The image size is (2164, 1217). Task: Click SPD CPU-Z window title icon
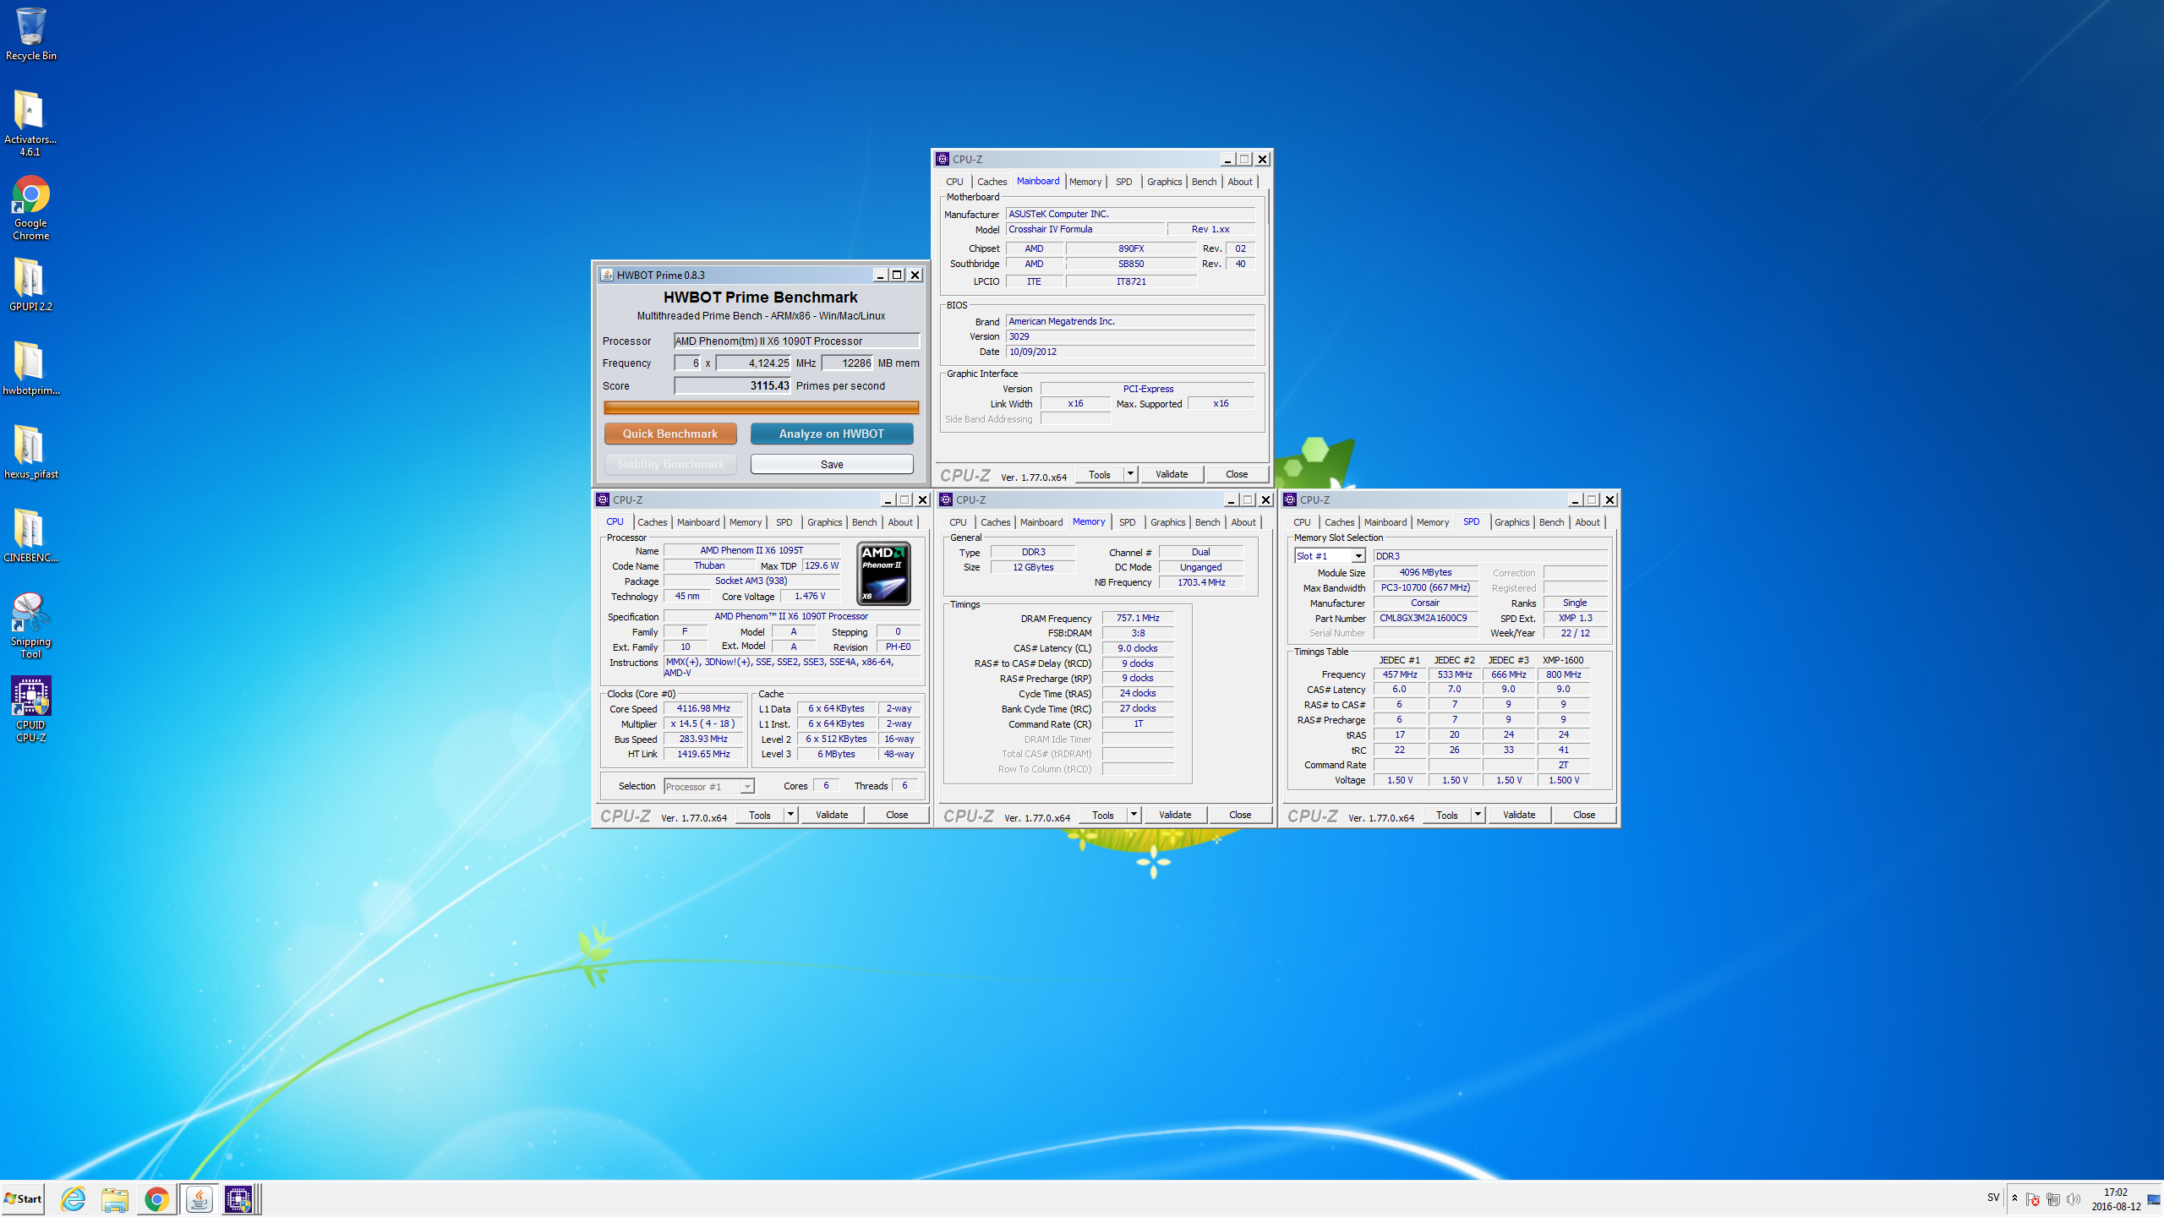[x=1290, y=499]
